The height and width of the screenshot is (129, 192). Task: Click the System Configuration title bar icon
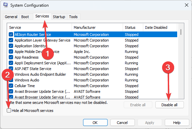pos(5,5)
